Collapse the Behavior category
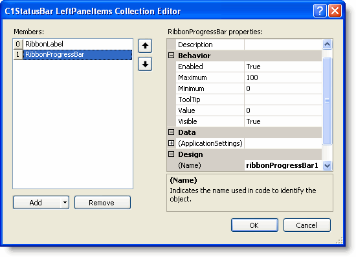 coord(171,56)
